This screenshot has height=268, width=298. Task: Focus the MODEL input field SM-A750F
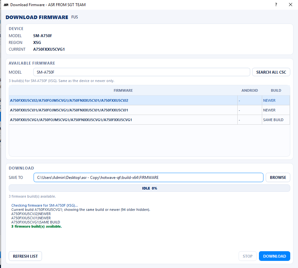142,72
